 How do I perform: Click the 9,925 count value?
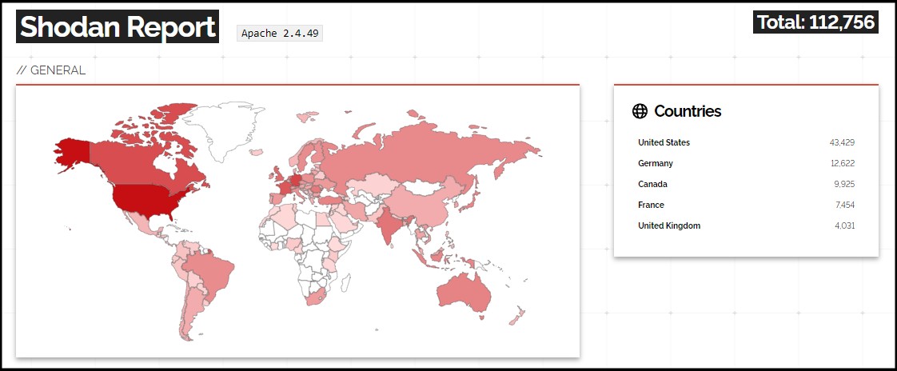tap(844, 184)
